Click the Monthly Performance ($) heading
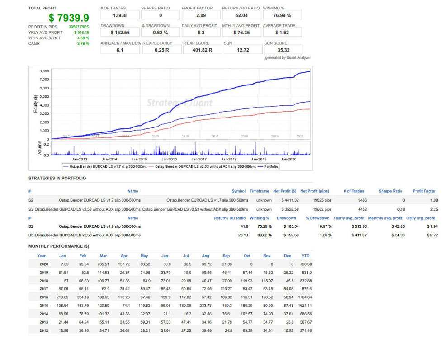 pyautogui.click(x=59, y=246)
